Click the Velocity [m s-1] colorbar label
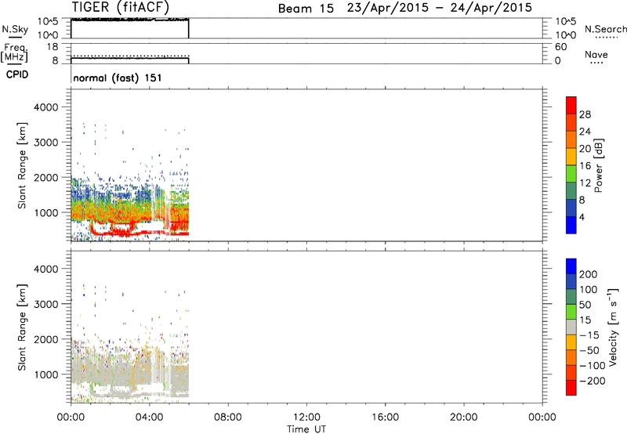Viewport: 627px width, 434px height. tap(612, 327)
